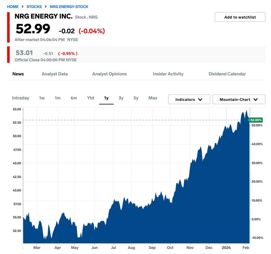This screenshot has width=271, height=254.
Task: Select the Intraday chart range
Action: click(21, 98)
